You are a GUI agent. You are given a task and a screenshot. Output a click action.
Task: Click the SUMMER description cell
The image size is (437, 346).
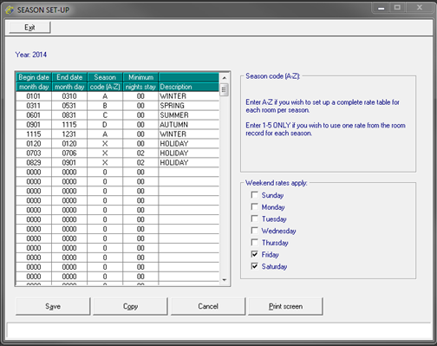(x=189, y=115)
